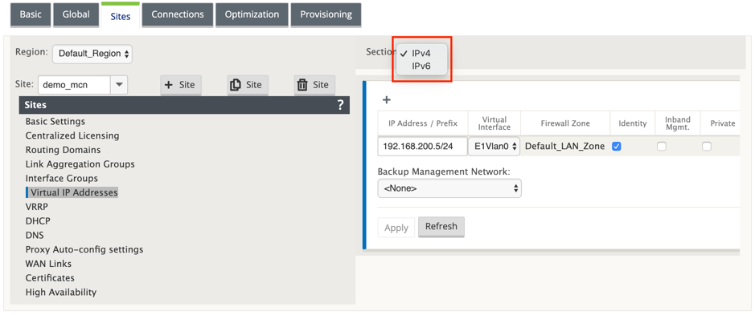
Task: Edit the 192.168.200.5/24 address field
Action: click(422, 147)
